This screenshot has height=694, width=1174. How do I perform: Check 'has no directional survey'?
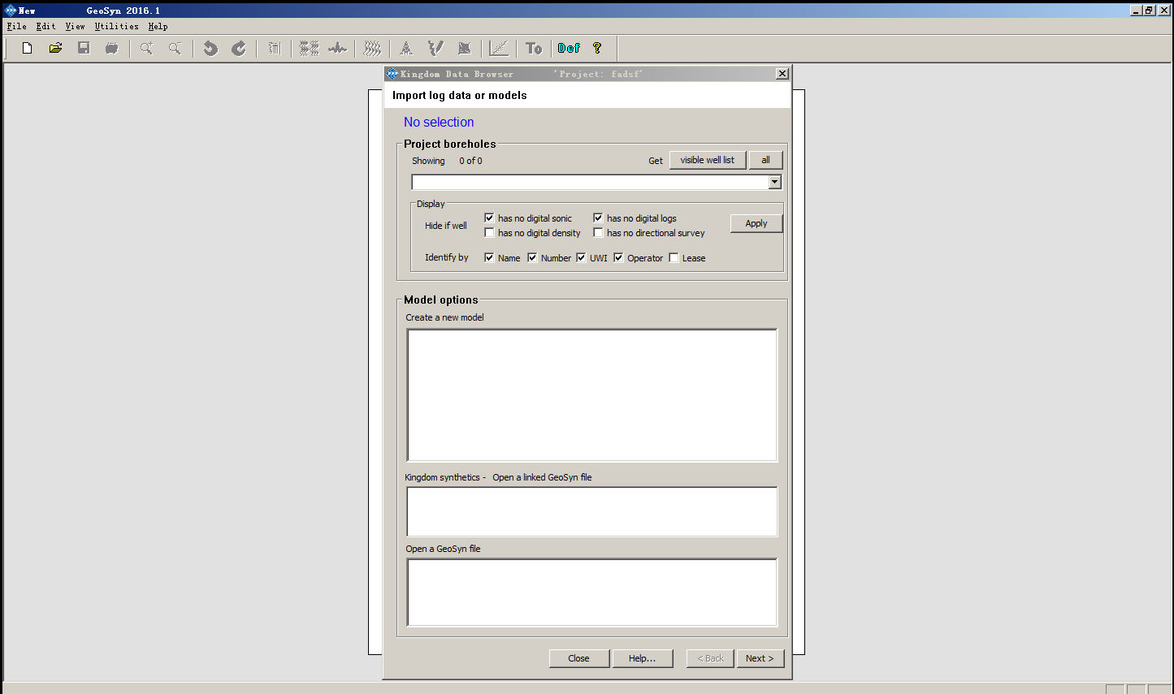click(598, 232)
